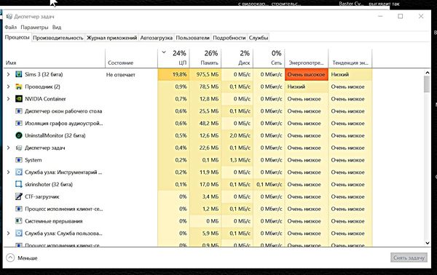Click Служба узла: Инструментарий gear icon
437x275 pixels.
tap(19, 172)
